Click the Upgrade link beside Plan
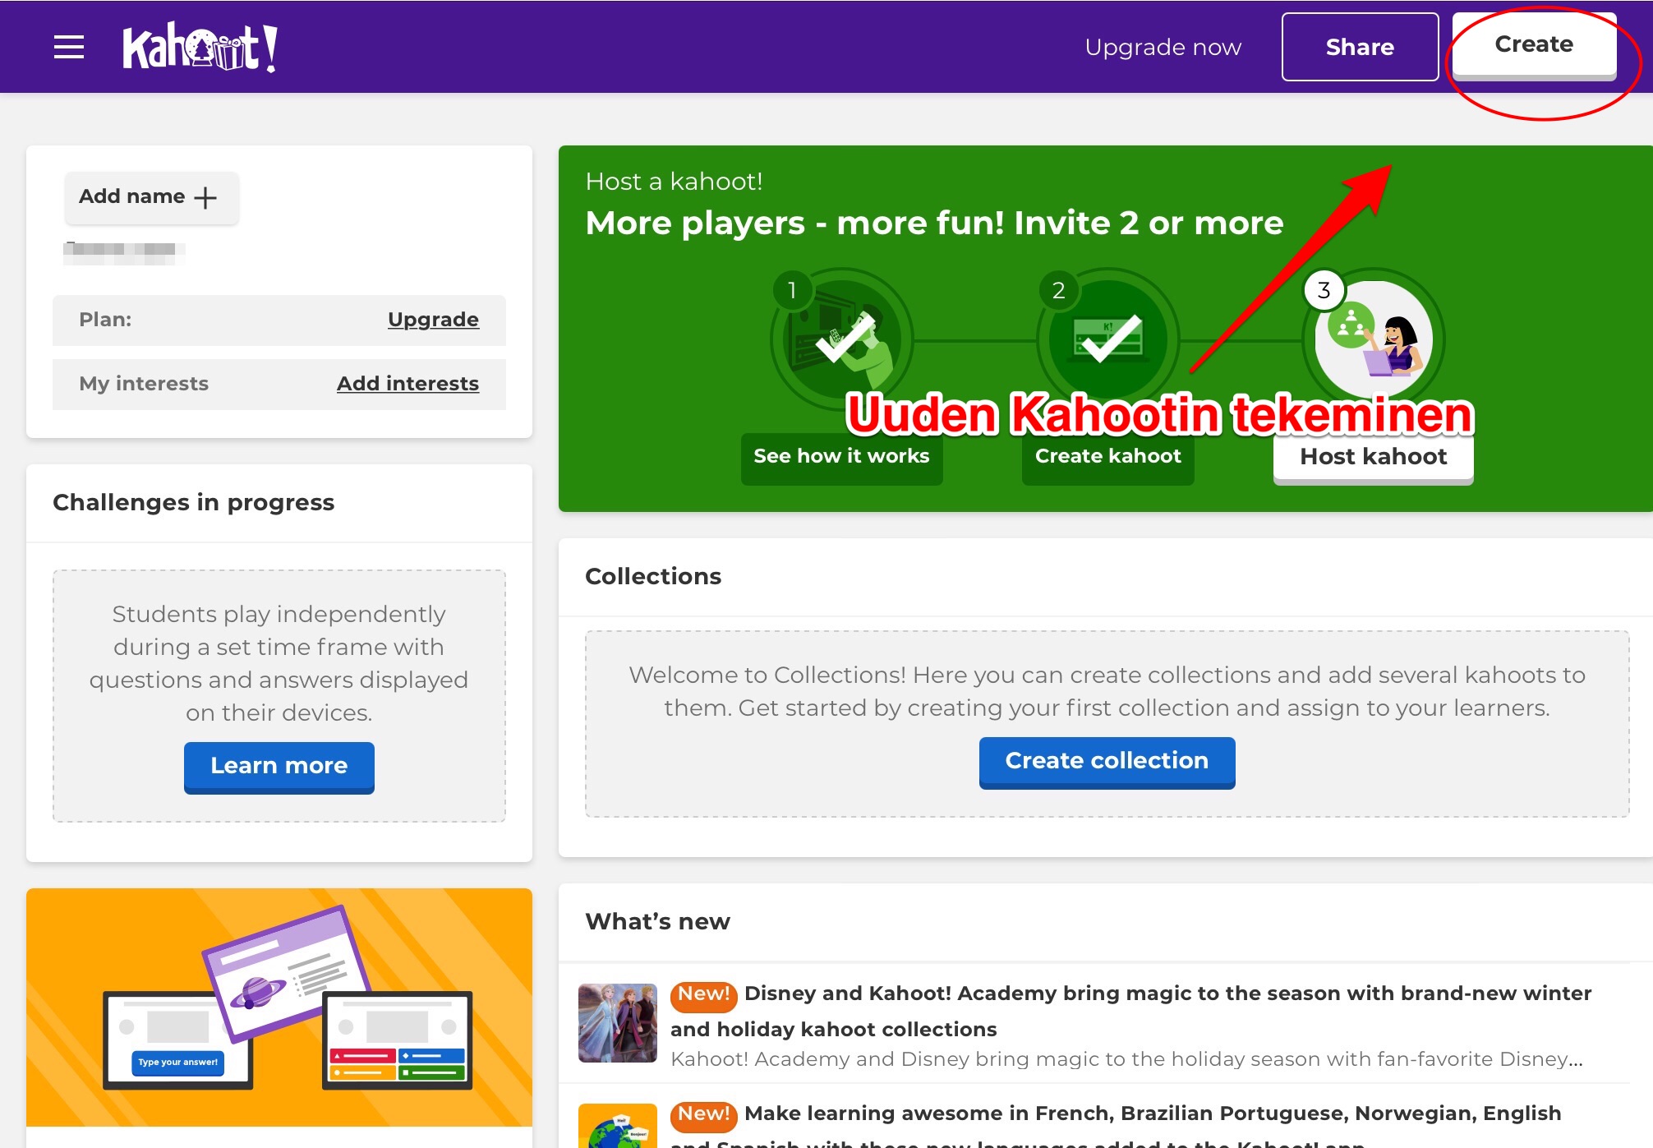 (433, 320)
